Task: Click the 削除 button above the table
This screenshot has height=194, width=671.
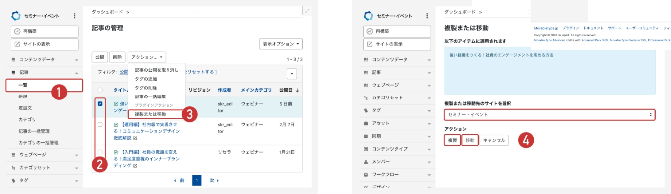Action: [117, 57]
